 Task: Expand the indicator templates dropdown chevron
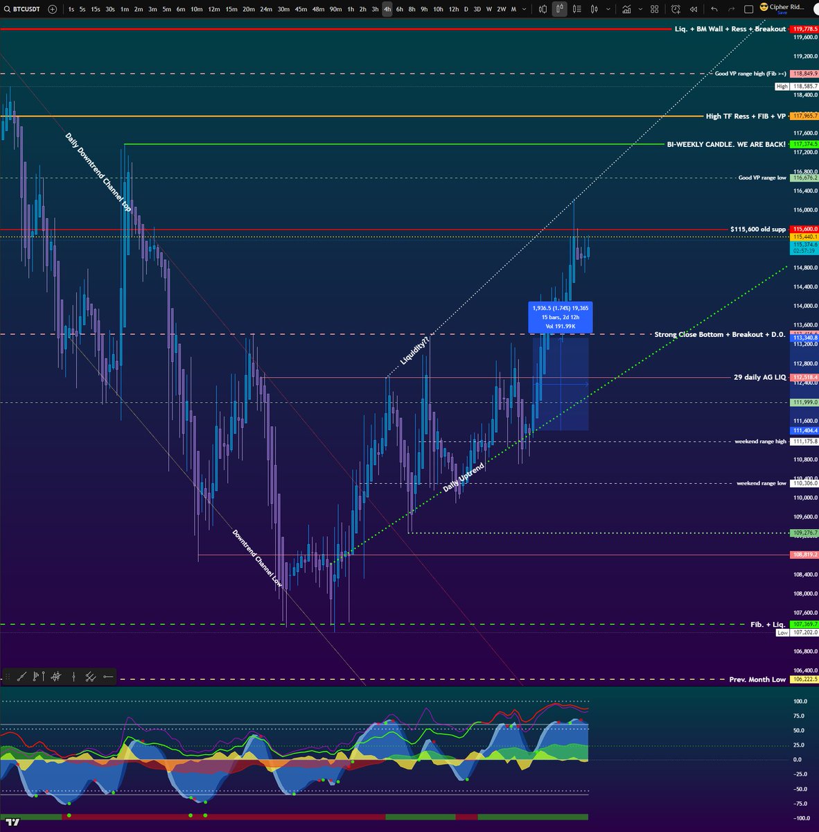coord(640,10)
